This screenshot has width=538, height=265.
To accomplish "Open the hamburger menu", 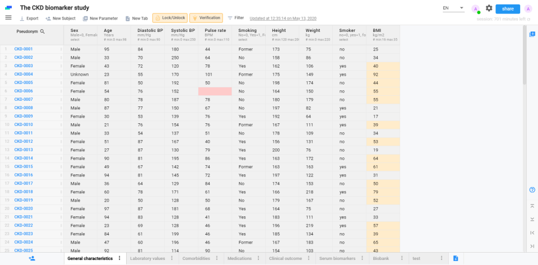I will click(x=8, y=17).
